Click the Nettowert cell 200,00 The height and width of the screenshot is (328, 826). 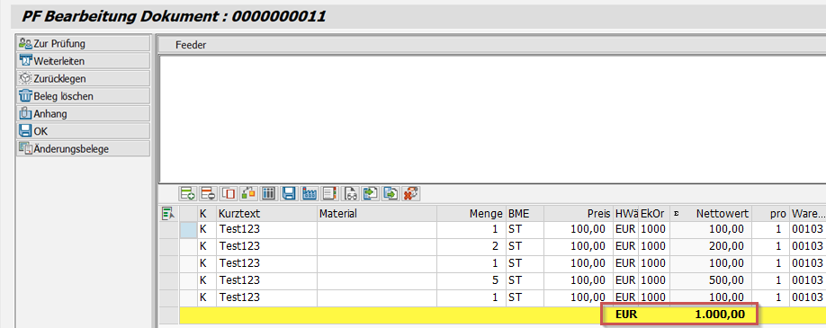[x=711, y=246]
